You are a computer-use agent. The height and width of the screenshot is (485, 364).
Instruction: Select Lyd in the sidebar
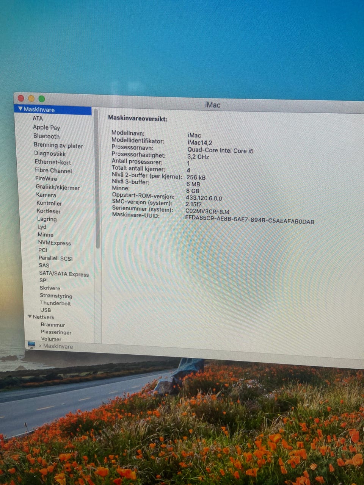(x=42, y=227)
